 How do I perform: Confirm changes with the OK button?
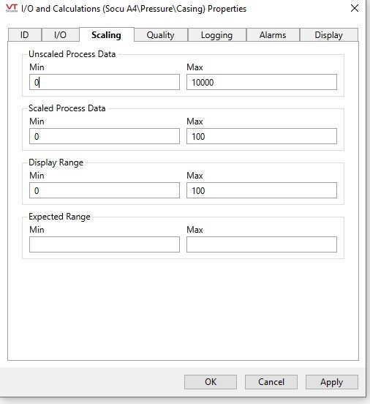(211, 382)
